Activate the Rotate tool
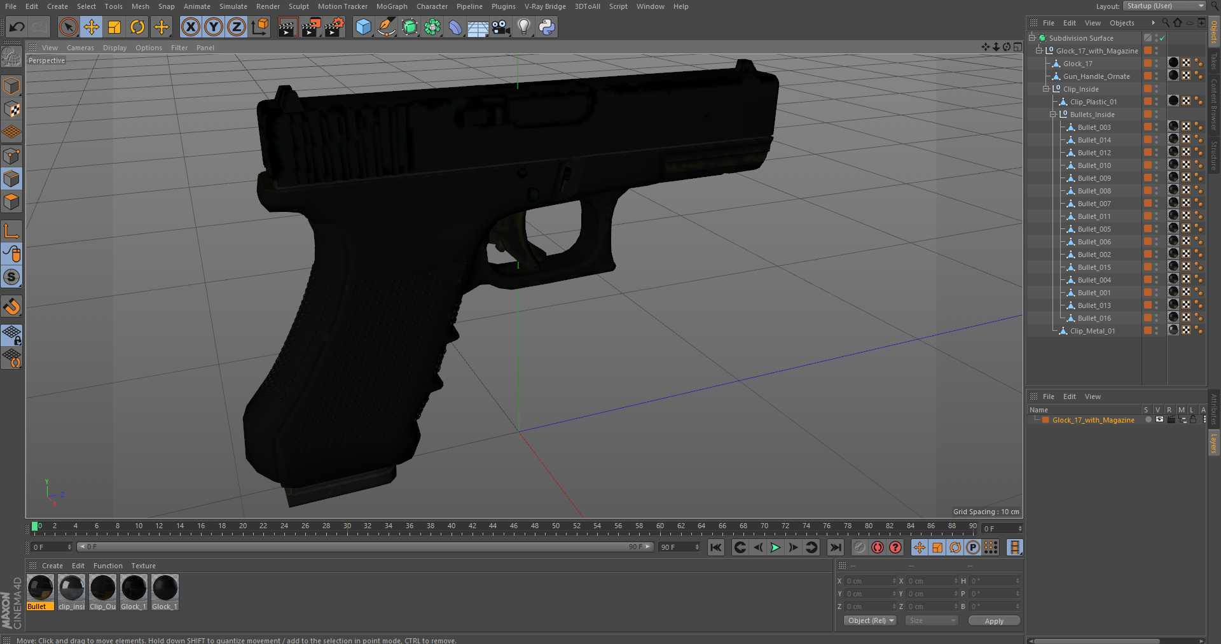The image size is (1221, 644). (137, 27)
